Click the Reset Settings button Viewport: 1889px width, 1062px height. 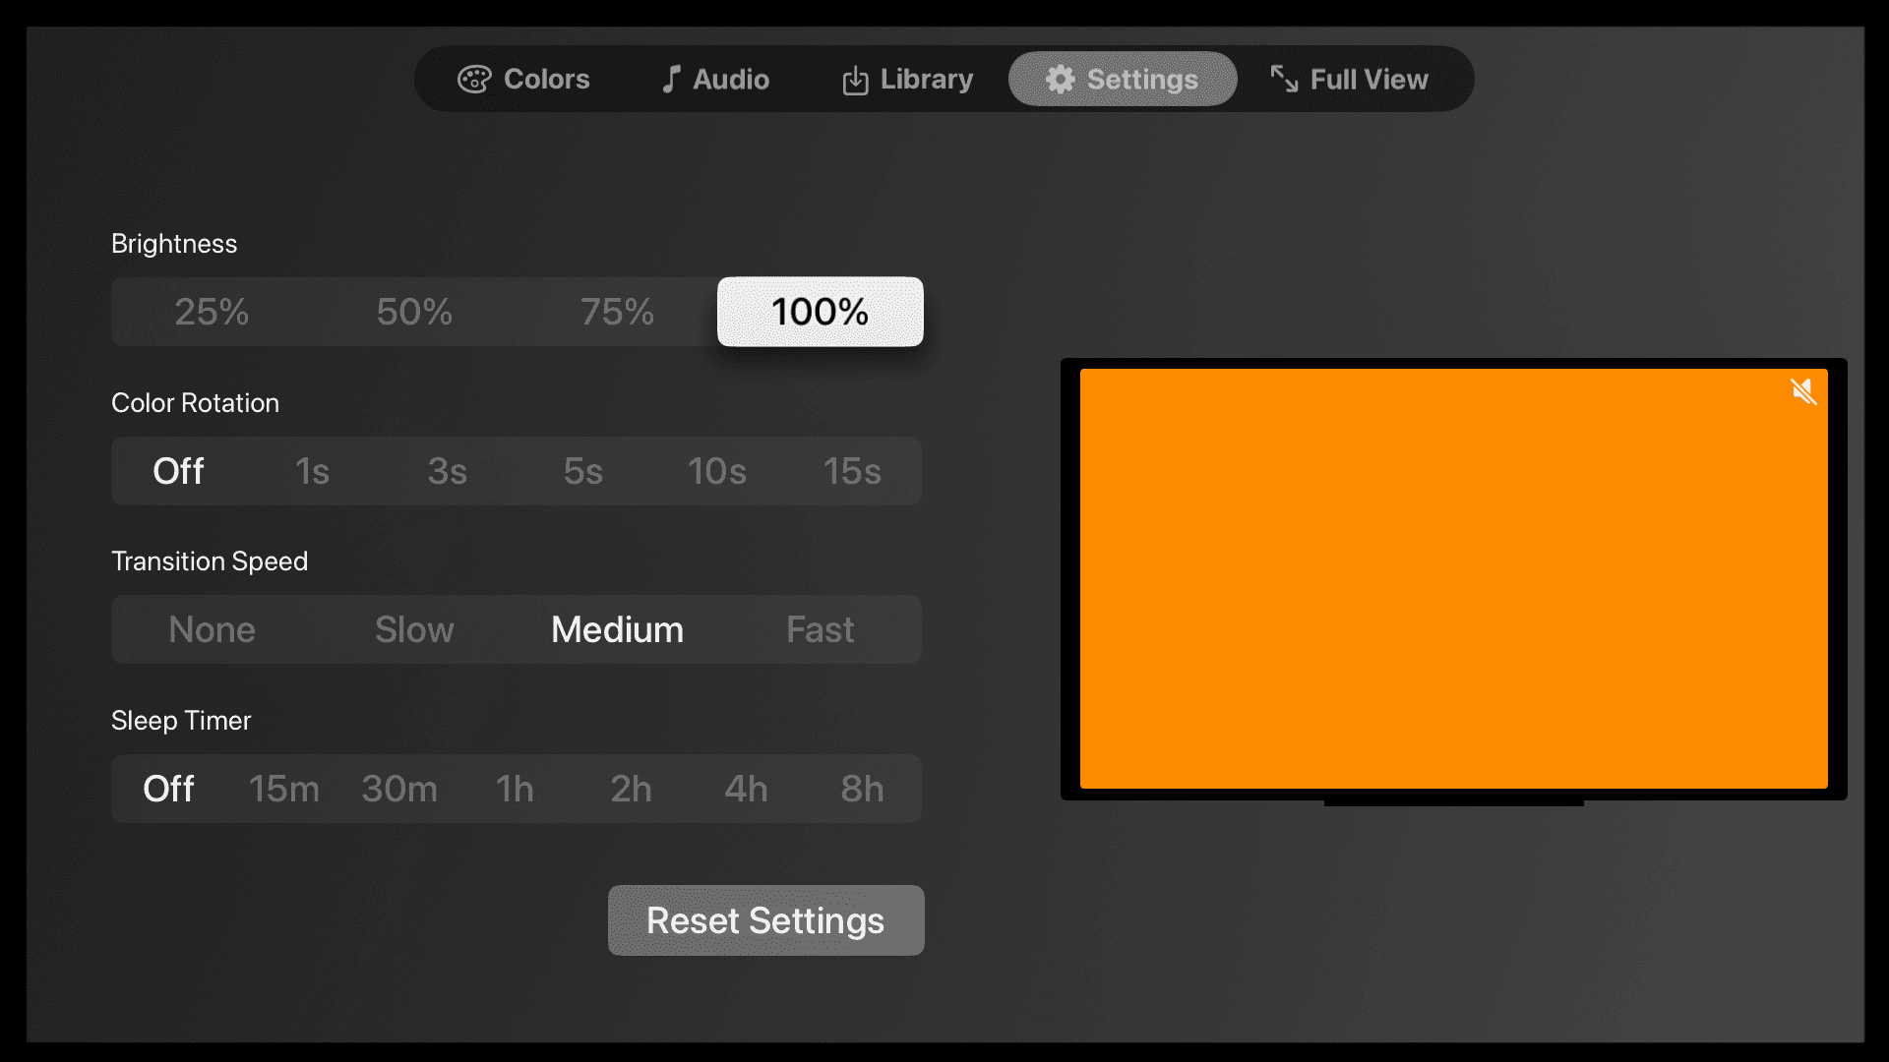click(x=765, y=920)
